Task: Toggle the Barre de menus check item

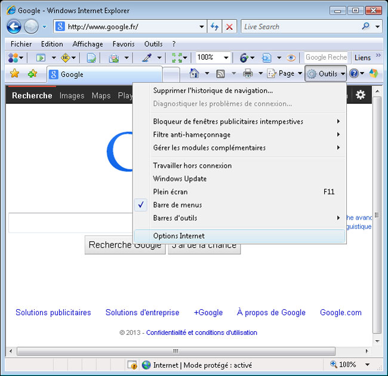Action: pyautogui.click(x=239, y=205)
